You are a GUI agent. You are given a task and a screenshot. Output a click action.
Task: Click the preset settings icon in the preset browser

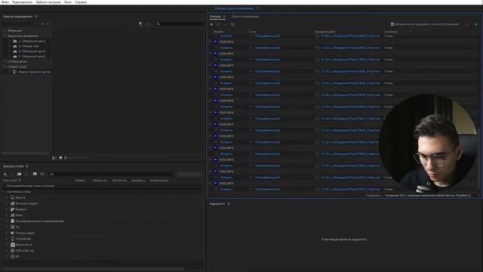coord(26,175)
